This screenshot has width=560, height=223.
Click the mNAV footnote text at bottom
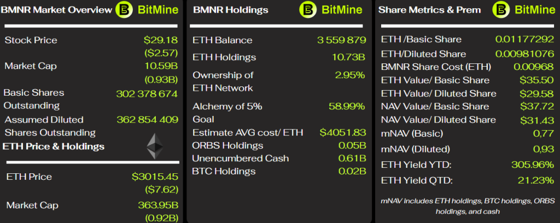click(x=467, y=206)
